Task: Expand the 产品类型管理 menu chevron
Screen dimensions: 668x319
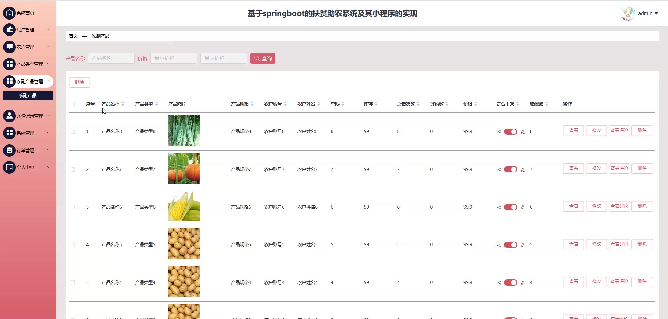Action: point(48,64)
